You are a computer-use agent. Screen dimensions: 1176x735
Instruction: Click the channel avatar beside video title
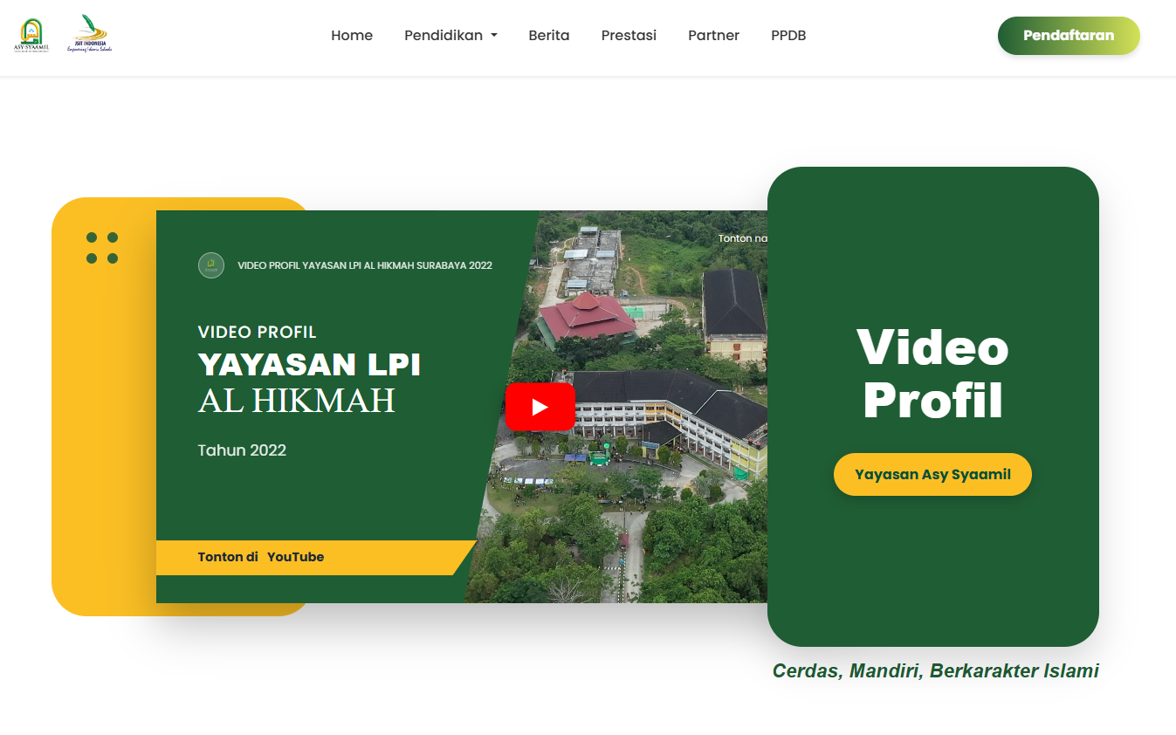pos(211,265)
